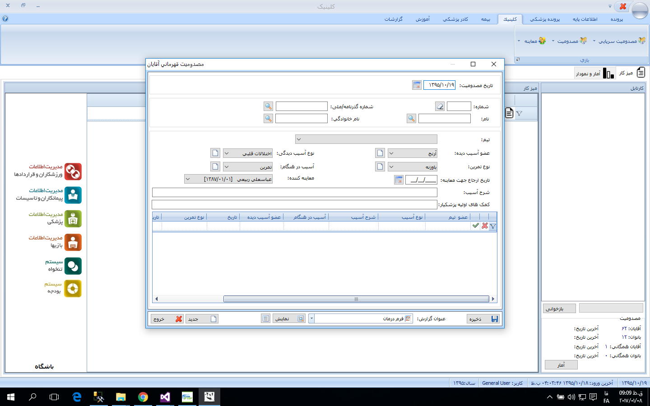Viewport: 650px width, 406px height.
Task: Open calendar for تاریخ ارجاع جهت معاینه
Action: point(399,180)
